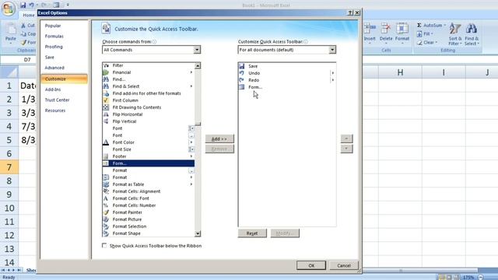498x280 pixels.
Task: Open the Proofing options category
Action: 54,47
